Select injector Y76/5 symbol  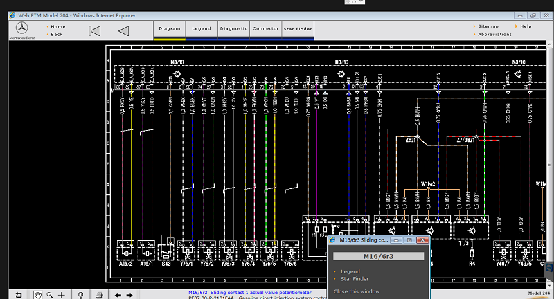tap(269, 251)
